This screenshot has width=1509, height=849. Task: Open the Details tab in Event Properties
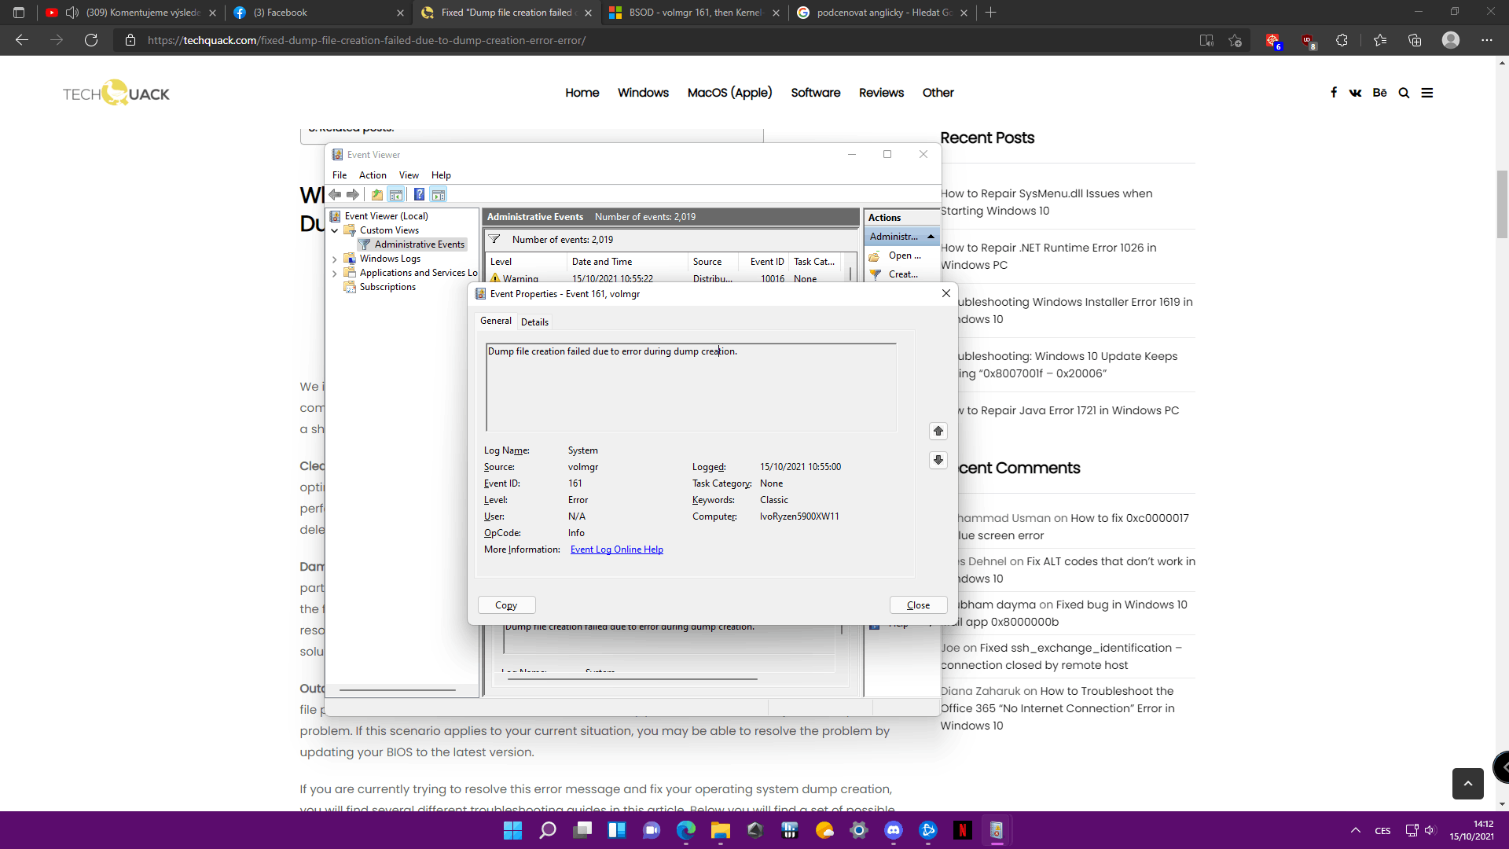(x=534, y=322)
